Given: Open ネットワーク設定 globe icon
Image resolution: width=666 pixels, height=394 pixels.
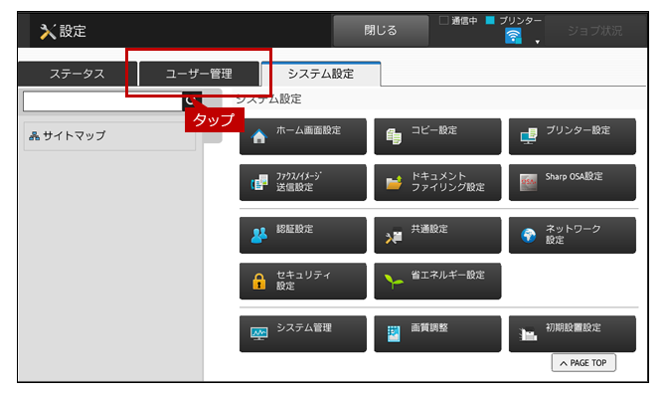Looking at the screenshot, I should click(529, 235).
